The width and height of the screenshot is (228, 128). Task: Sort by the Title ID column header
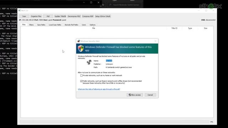(174, 28)
